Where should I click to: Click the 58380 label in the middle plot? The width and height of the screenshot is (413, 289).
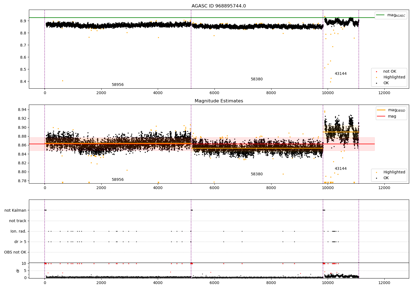click(257, 174)
